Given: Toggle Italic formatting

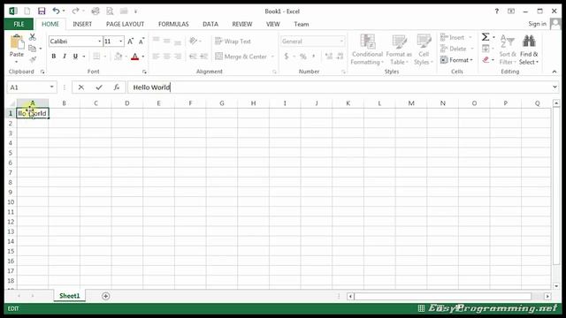Looking at the screenshot, I should (65, 57).
